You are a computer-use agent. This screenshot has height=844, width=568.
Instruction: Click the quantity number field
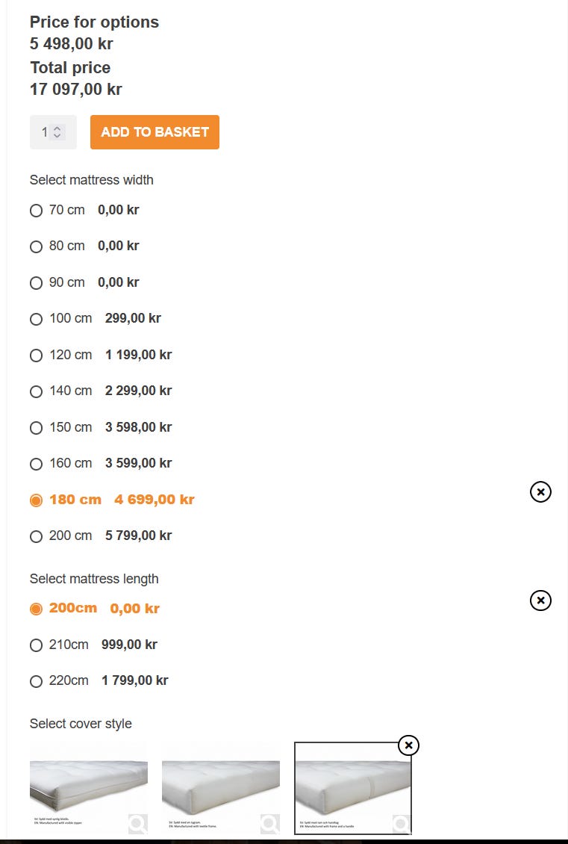point(45,132)
